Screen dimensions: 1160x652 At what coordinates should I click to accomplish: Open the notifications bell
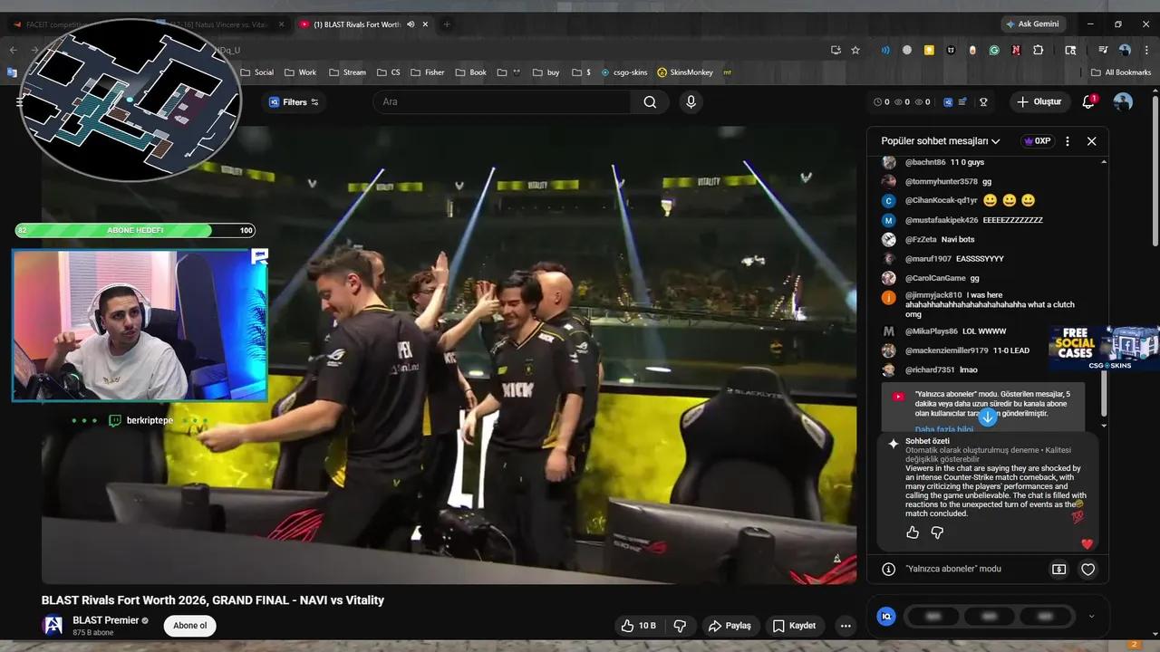point(1089,101)
